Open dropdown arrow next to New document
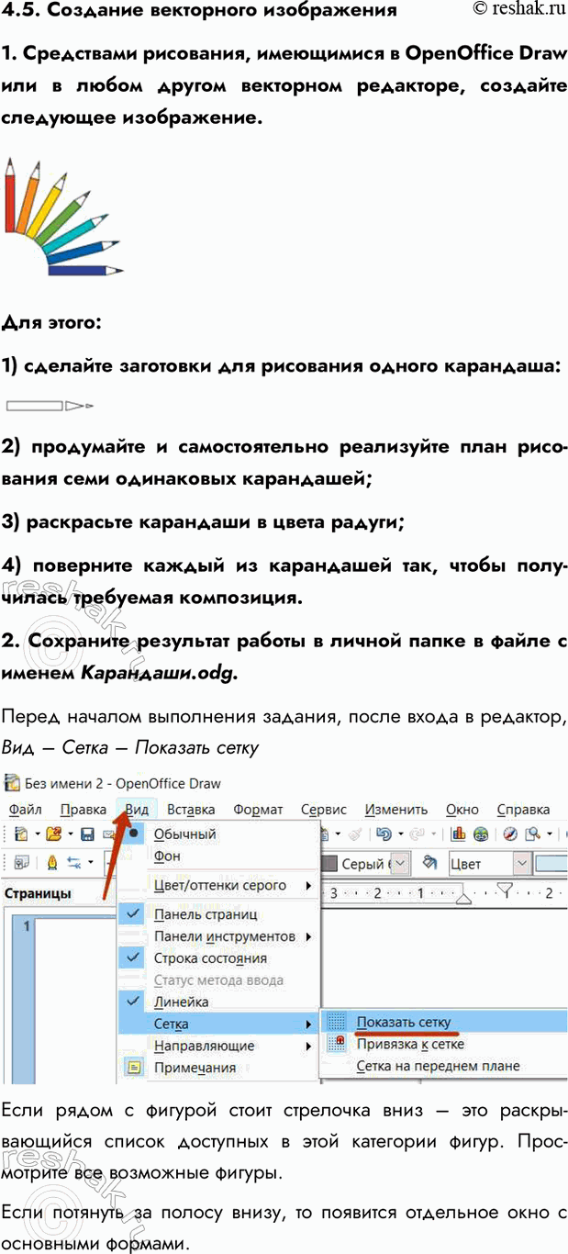Screen dimensions: 568x1254 pos(37,834)
